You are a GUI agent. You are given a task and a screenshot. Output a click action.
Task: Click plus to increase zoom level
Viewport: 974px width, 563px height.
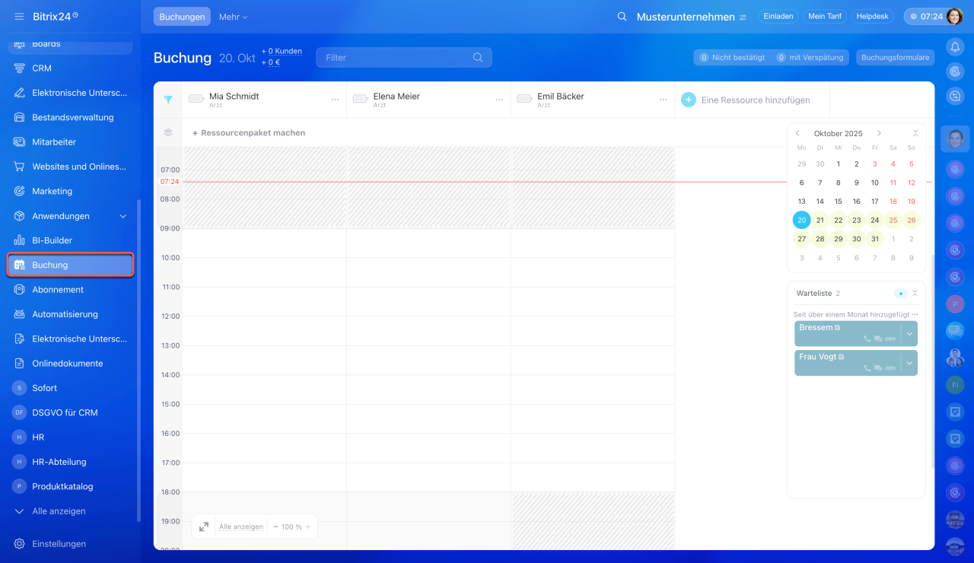pyautogui.click(x=308, y=526)
